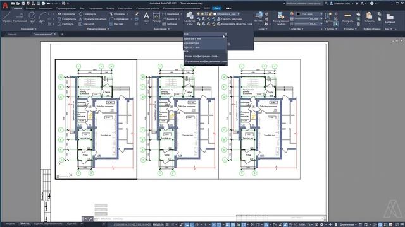This screenshot has height=227, width=405.
Task: Expand the Редактирование panel
Action: click(98, 29)
